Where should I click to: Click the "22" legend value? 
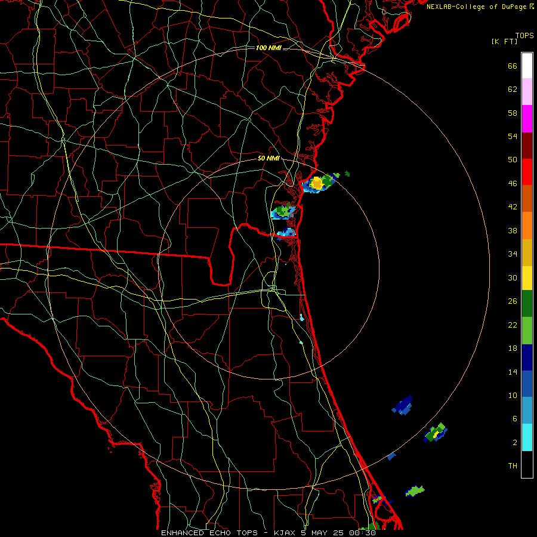coord(513,325)
